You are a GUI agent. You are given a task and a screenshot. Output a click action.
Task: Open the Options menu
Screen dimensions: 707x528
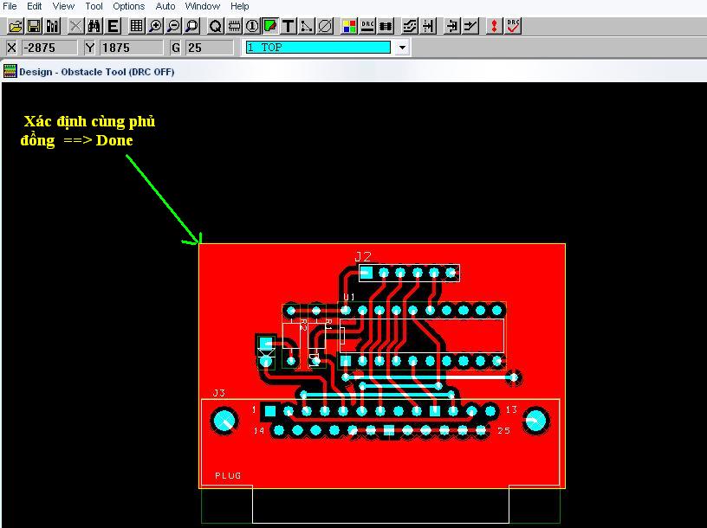point(128,6)
